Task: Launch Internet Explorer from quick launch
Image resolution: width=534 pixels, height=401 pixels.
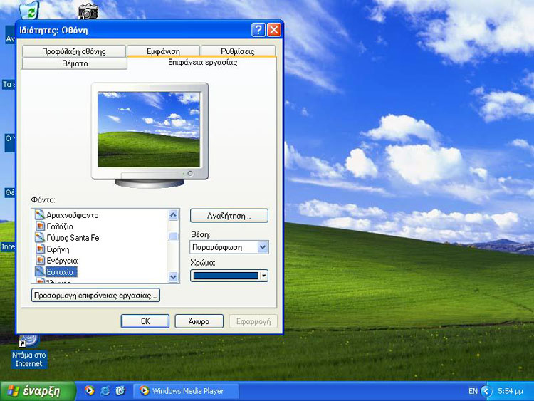Action: coord(105,390)
